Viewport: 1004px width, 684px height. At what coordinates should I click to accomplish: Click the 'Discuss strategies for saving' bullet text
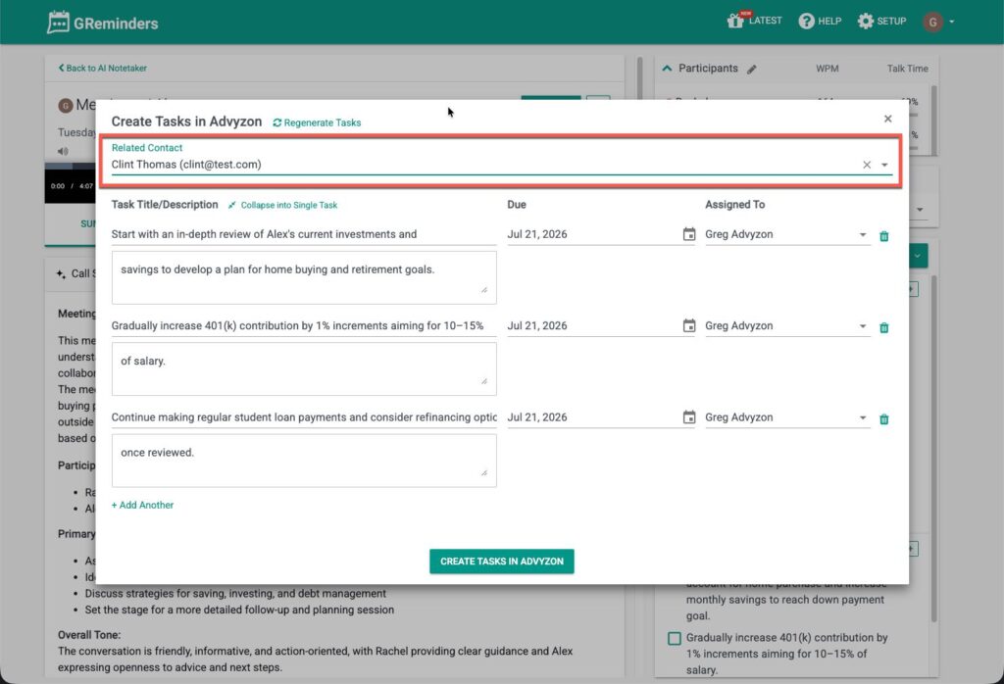coord(235,594)
